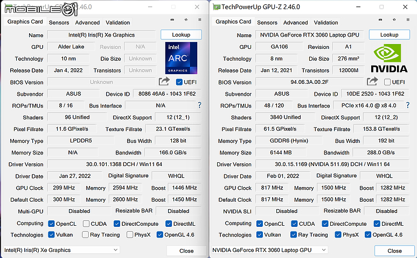Click GDDR6 (Hynix) memory type value
This screenshot has height=258, width=417.
289,141
